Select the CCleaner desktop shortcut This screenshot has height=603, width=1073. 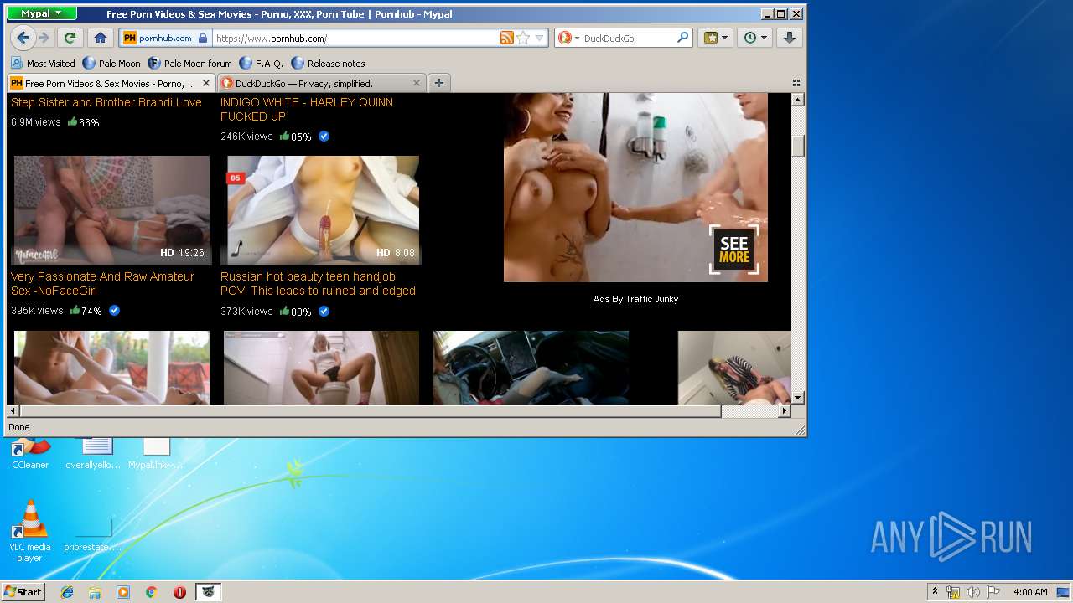tap(30, 454)
